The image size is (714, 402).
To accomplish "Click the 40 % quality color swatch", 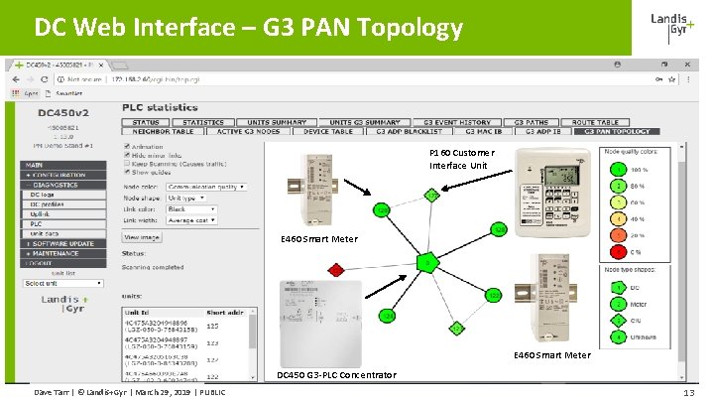I will pyautogui.click(x=619, y=218).
